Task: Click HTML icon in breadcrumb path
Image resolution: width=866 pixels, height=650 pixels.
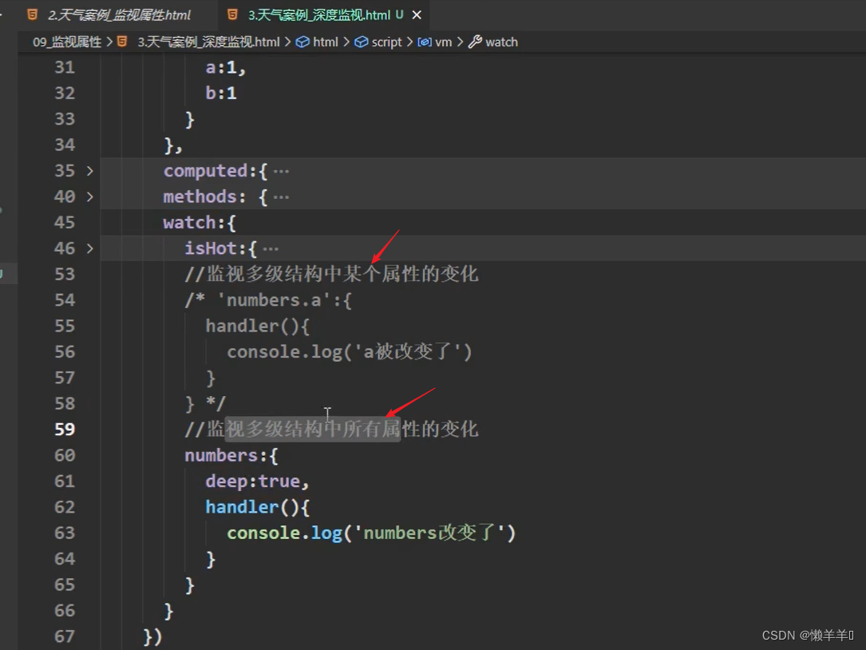Action: click(x=123, y=42)
